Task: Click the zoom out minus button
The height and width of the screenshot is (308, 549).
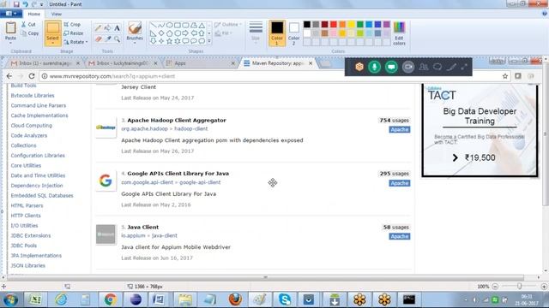Action: pos(495,287)
